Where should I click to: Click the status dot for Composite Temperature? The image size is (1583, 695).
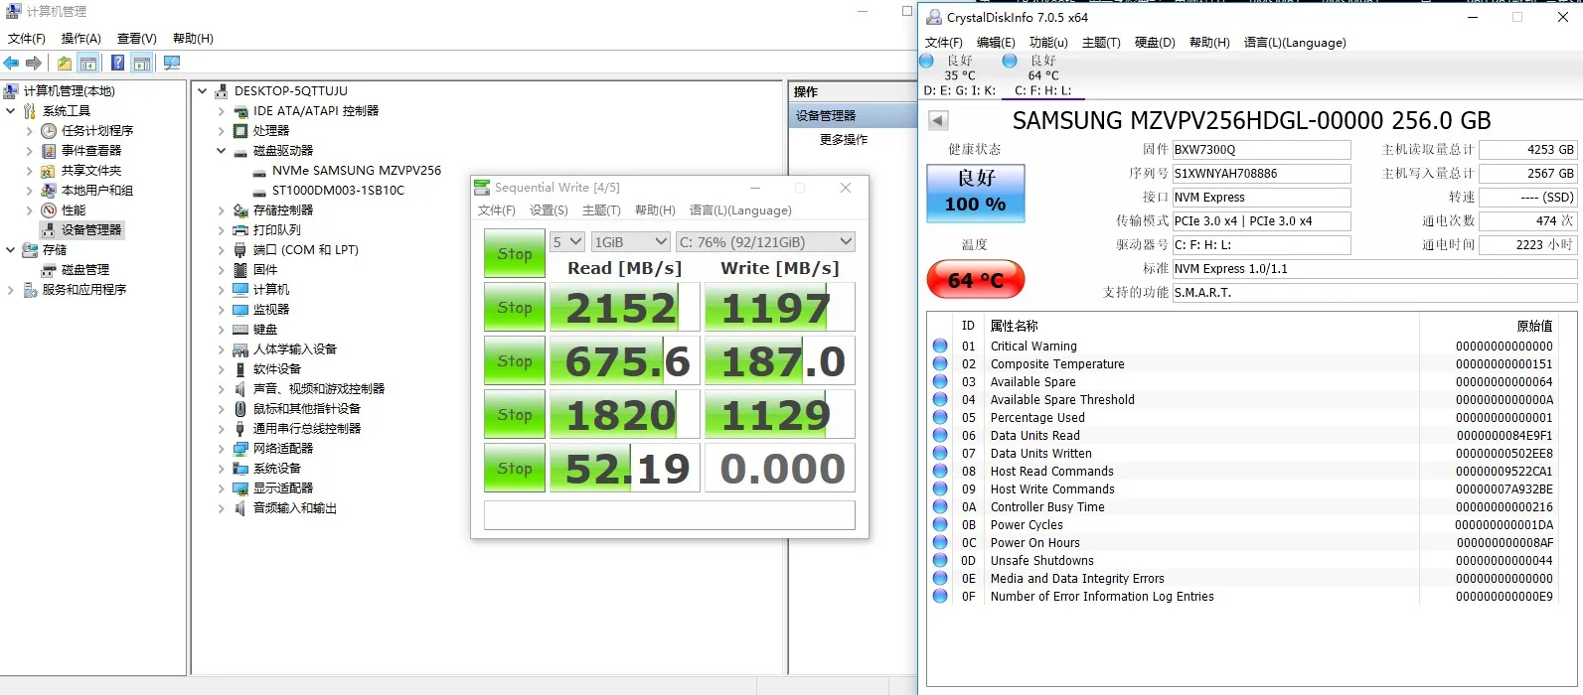point(940,364)
